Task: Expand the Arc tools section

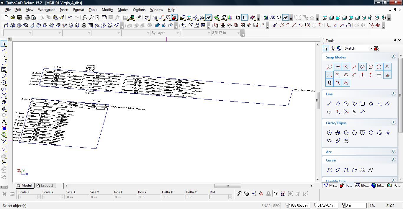Action: click(x=393, y=152)
